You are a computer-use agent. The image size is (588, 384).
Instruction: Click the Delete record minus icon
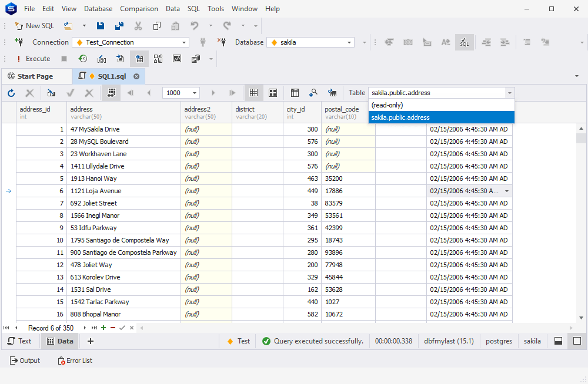click(x=113, y=328)
